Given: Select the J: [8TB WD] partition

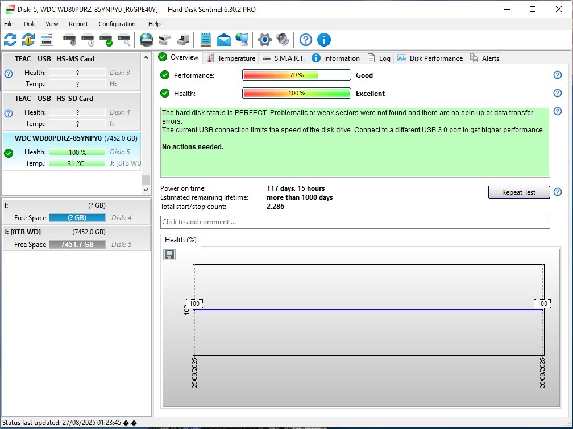Looking at the screenshot, I should tap(76, 238).
